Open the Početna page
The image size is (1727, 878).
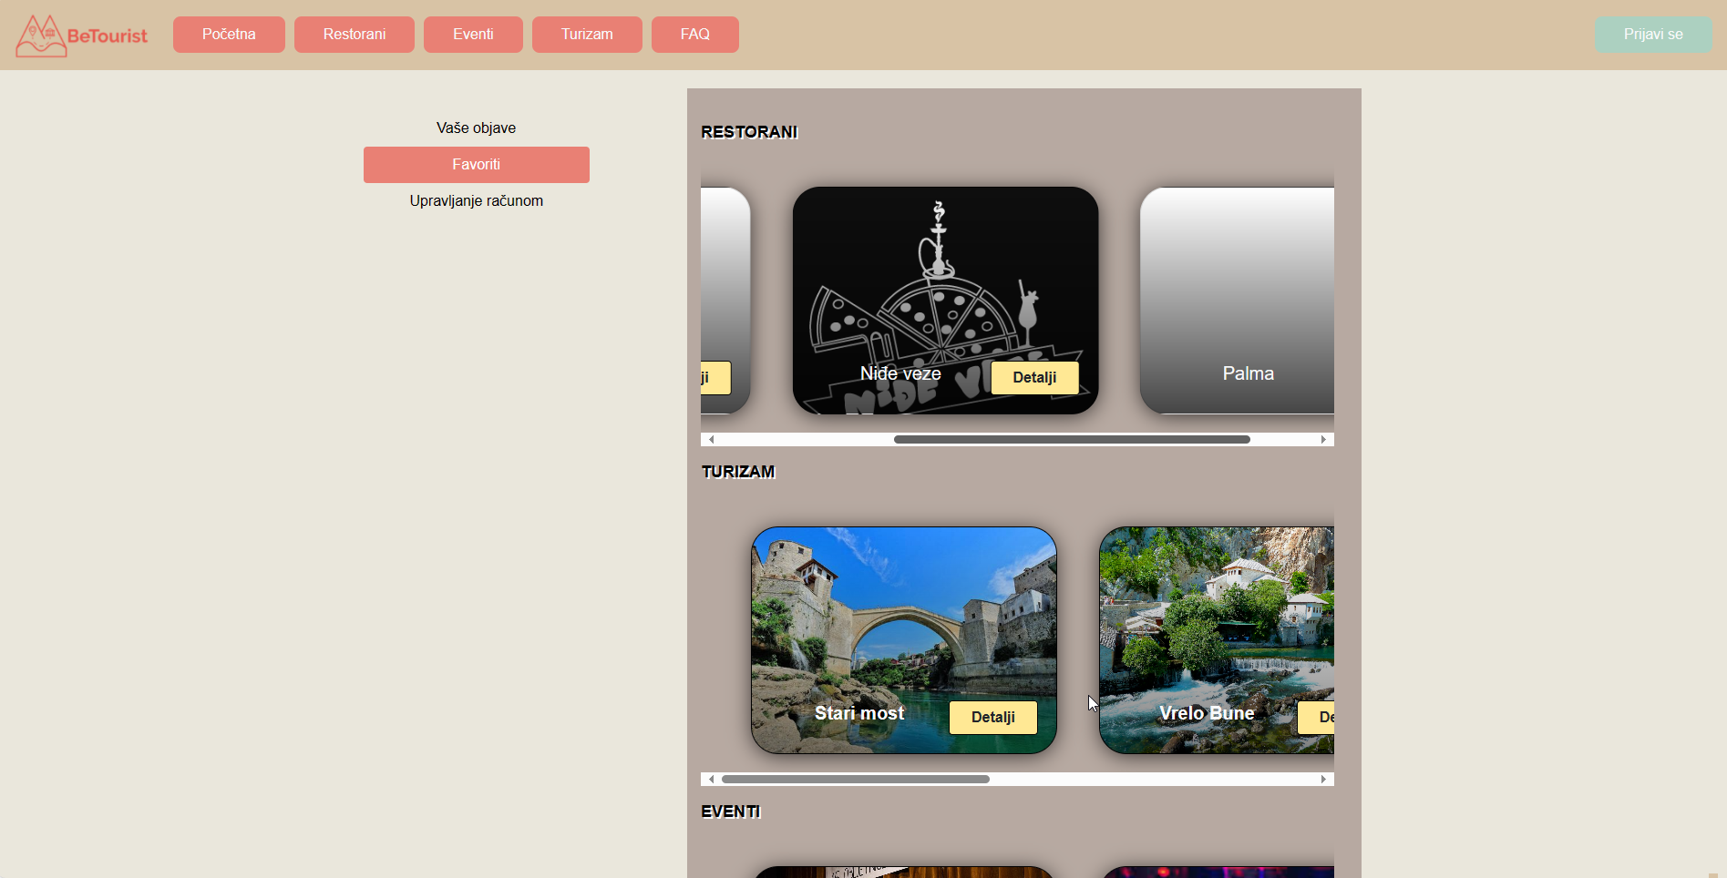(x=229, y=35)
